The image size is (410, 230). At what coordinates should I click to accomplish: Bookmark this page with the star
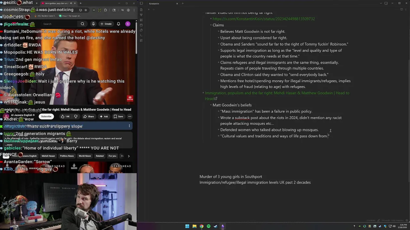coord(86,10)
